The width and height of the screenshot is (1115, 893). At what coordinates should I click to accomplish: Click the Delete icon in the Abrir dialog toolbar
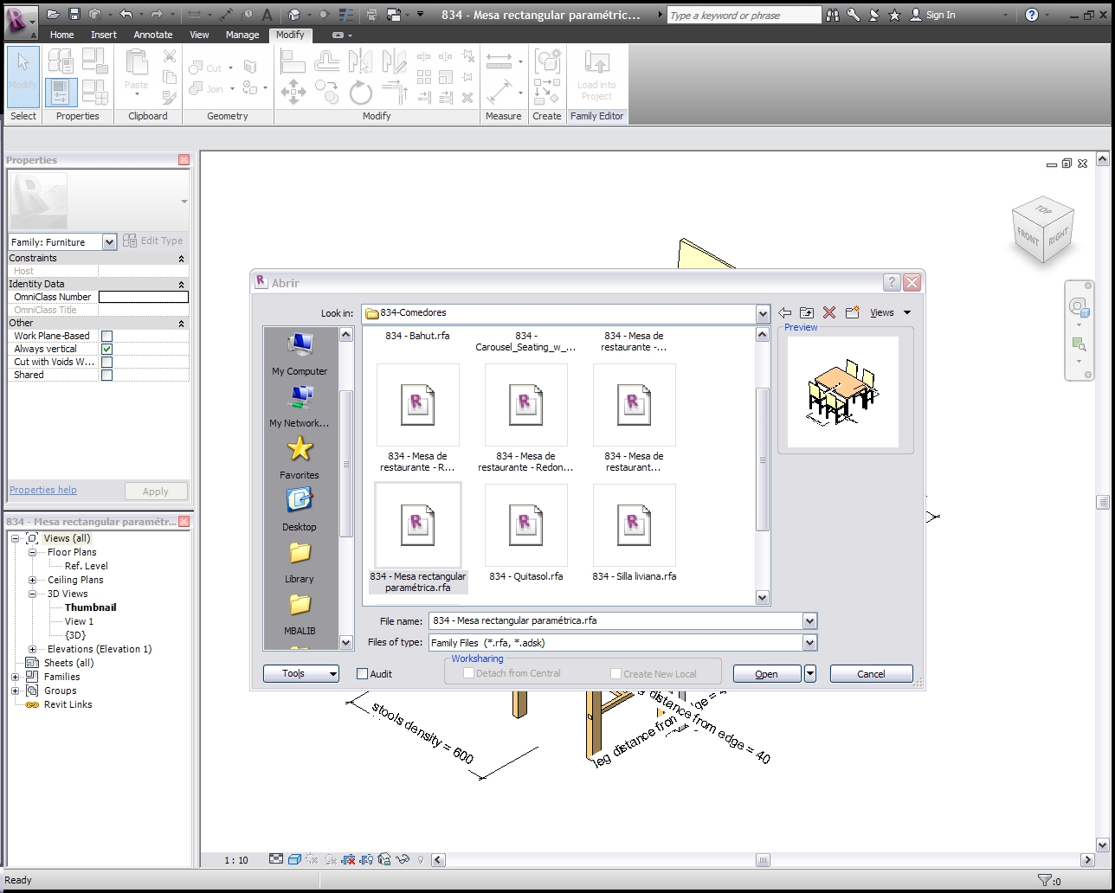click(828, 312)
